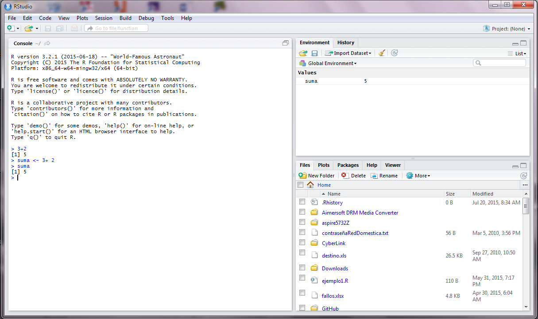Open the Build menu

tap(125, 18)
